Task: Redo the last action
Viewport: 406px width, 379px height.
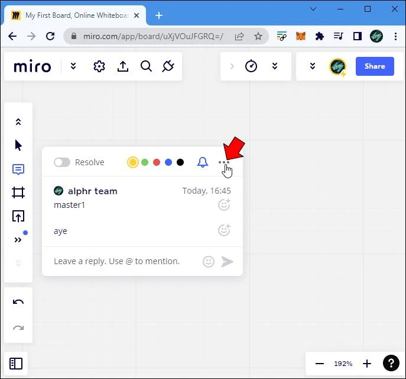Action: [18, 328]
